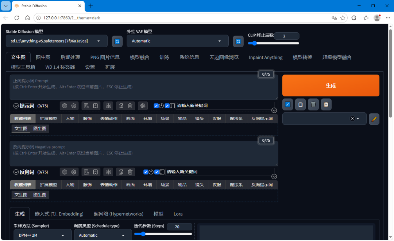
Task: Open the favorites bookmark icon in 提示词 toolbar
Action: tap(96, 106)
